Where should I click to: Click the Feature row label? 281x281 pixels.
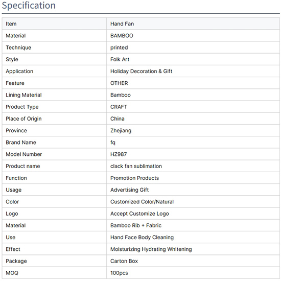coord(15,83)
